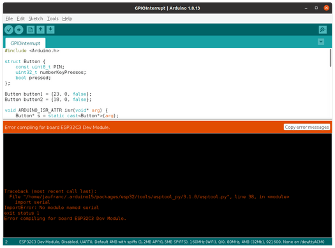Open the File menu
Screen dimensions: 335x248
coord(9,18)
